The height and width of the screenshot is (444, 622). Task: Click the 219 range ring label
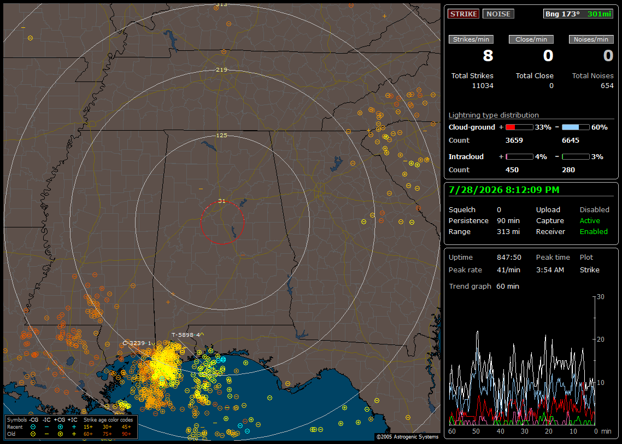point(221,70)
